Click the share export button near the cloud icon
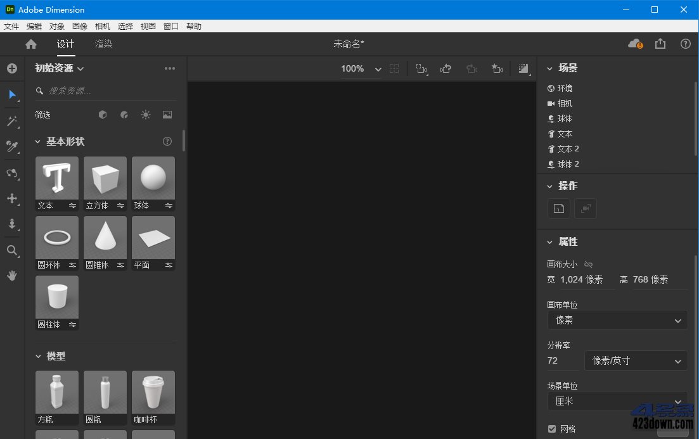Viewport: 699px width, 439px height. pyautogui.click(x=660, y=44)
